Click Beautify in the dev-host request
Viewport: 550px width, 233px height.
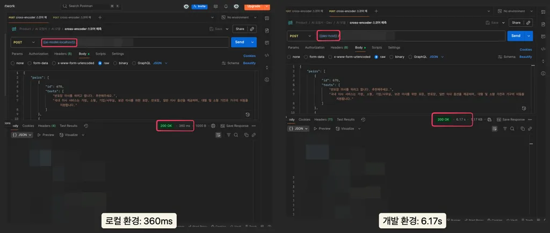coord(525,57)
